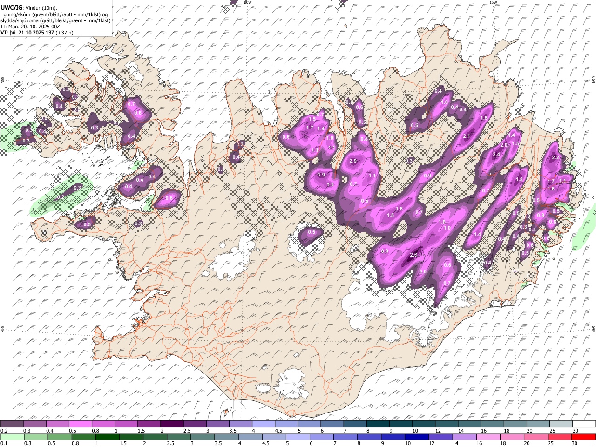Click the snow legend swatch between 0.5 and 0.8

point(80,424)
